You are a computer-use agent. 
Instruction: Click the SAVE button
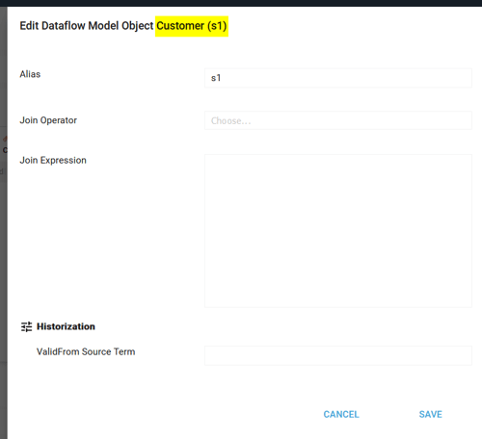[x=431, y=414]
